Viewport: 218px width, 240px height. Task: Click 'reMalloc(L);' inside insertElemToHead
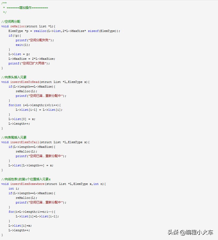coord(26,91)
